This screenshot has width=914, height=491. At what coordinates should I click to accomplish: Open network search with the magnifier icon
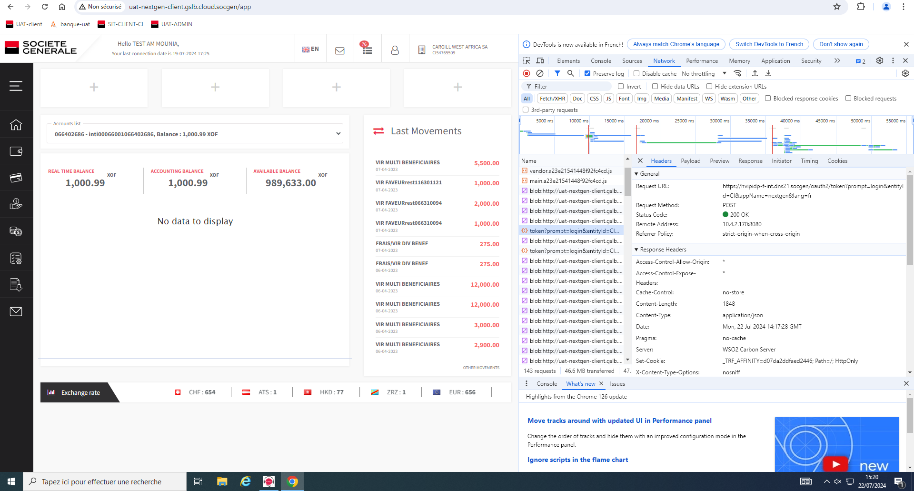570,73
